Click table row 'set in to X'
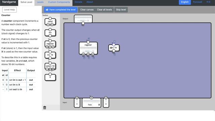The width and height of the screenshot is (215, 121). coord(18,85)
